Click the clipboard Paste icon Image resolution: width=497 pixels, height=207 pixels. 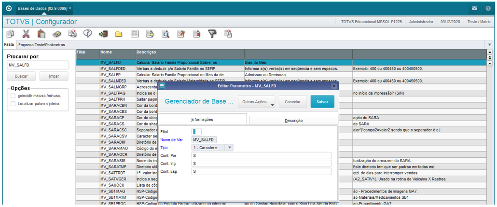[x=41, y=34]
